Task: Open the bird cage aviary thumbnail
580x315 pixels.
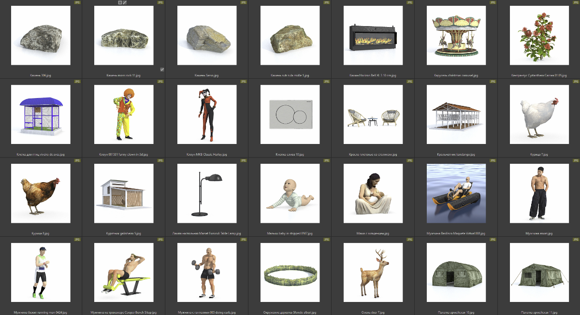Action: pyautogui.click(x=41, y=115)
